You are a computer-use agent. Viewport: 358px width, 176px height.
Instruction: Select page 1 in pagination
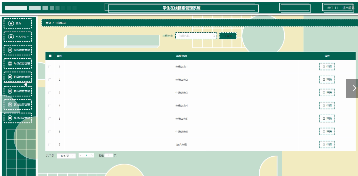click(x=86, y=156)
